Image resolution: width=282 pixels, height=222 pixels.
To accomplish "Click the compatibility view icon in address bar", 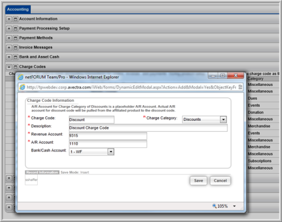I will coord(240,87).
